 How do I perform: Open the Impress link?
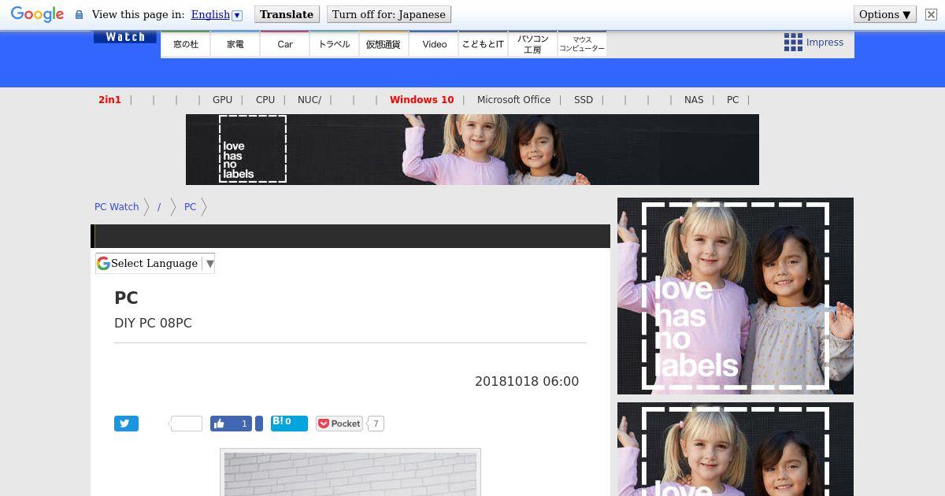tap(825, 43)
